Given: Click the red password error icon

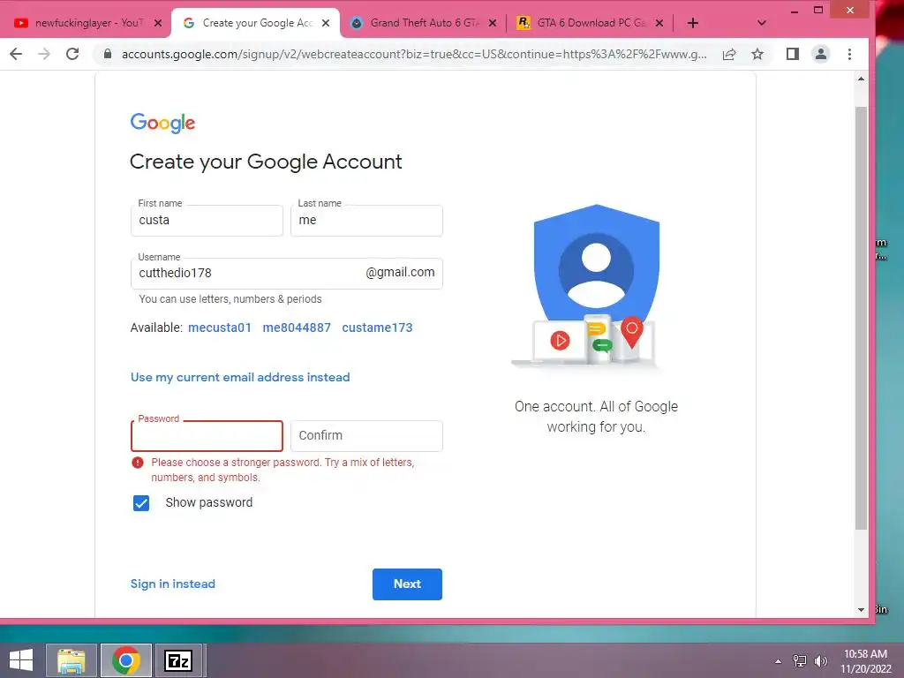Looking at the screenshot, I should [x=137, y=463].
